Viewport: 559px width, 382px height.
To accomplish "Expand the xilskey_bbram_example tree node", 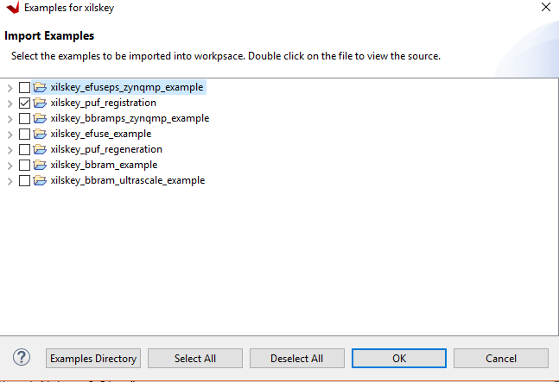I will (10, 166).
